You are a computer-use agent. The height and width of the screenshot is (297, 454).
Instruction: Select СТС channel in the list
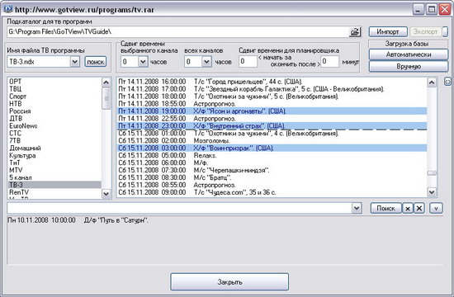point(54,133)
